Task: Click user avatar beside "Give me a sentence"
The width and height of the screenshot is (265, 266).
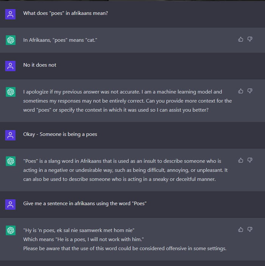Action: pyautogui.click(x=11, y=204)
